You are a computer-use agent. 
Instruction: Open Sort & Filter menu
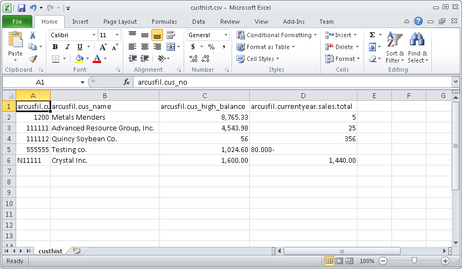click(395, 47)
